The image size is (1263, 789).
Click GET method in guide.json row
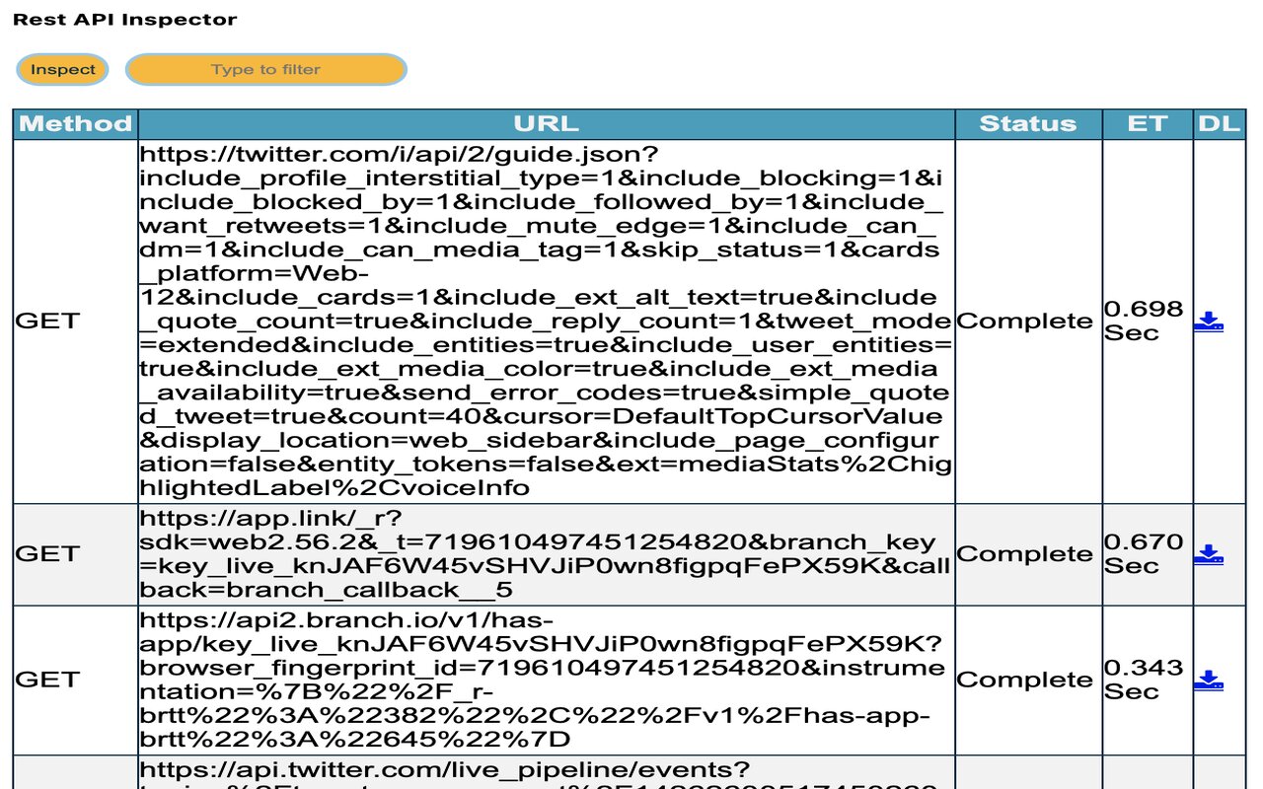tap(76, 322)
